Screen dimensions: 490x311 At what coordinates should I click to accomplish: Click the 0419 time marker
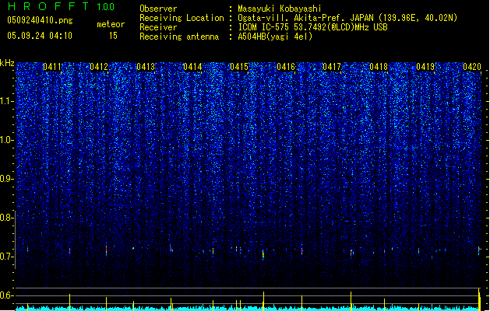[x=425, y=67]
